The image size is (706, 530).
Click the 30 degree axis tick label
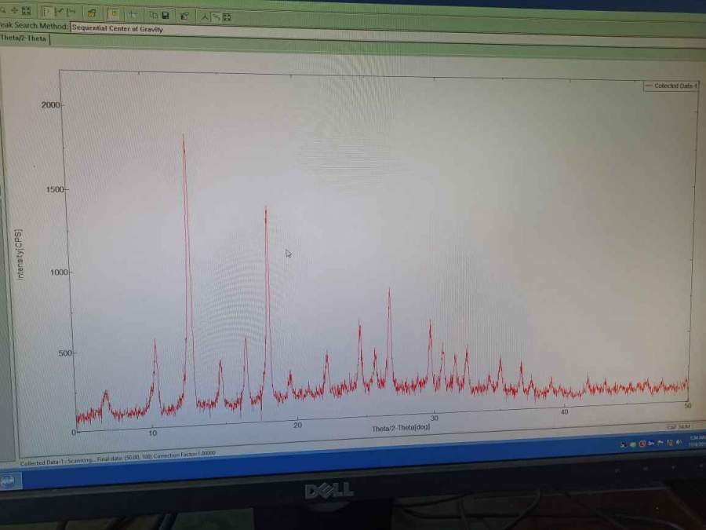(x=434, y=418)
